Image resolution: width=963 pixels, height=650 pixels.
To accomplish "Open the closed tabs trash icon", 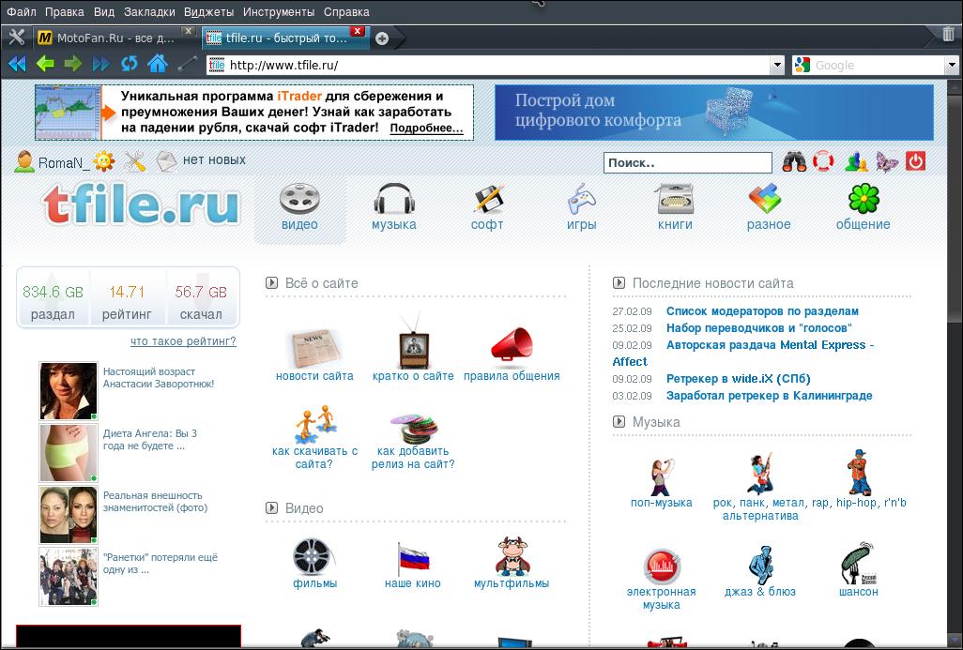I will tap(949, 34).
